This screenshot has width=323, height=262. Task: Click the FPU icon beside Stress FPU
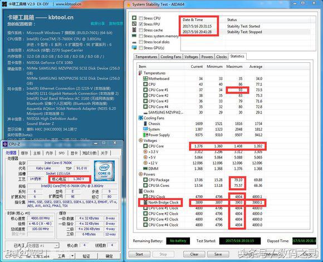pyautogui.click(x=134, y=24)
